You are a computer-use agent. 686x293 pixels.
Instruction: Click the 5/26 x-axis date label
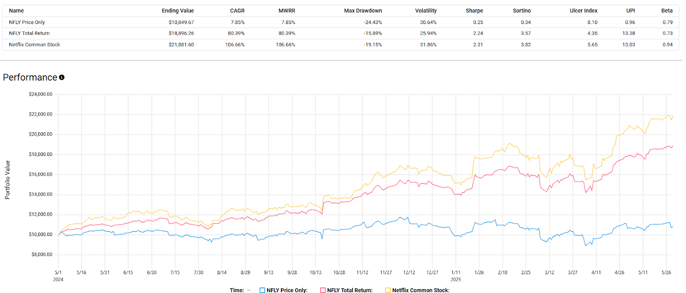click(x=666, y=272)
